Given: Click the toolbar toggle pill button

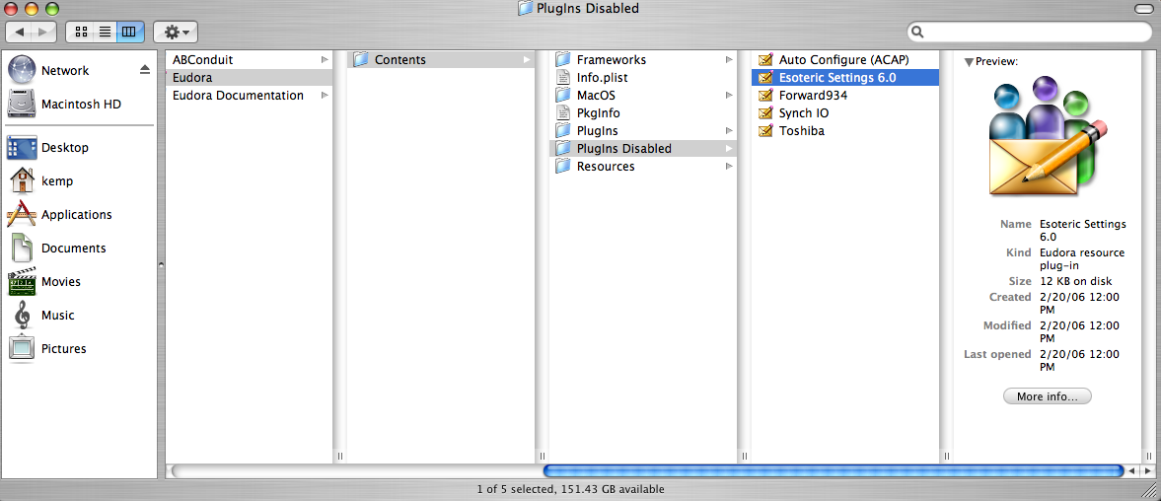Looking at the screenshot, I should [1144, 9].
